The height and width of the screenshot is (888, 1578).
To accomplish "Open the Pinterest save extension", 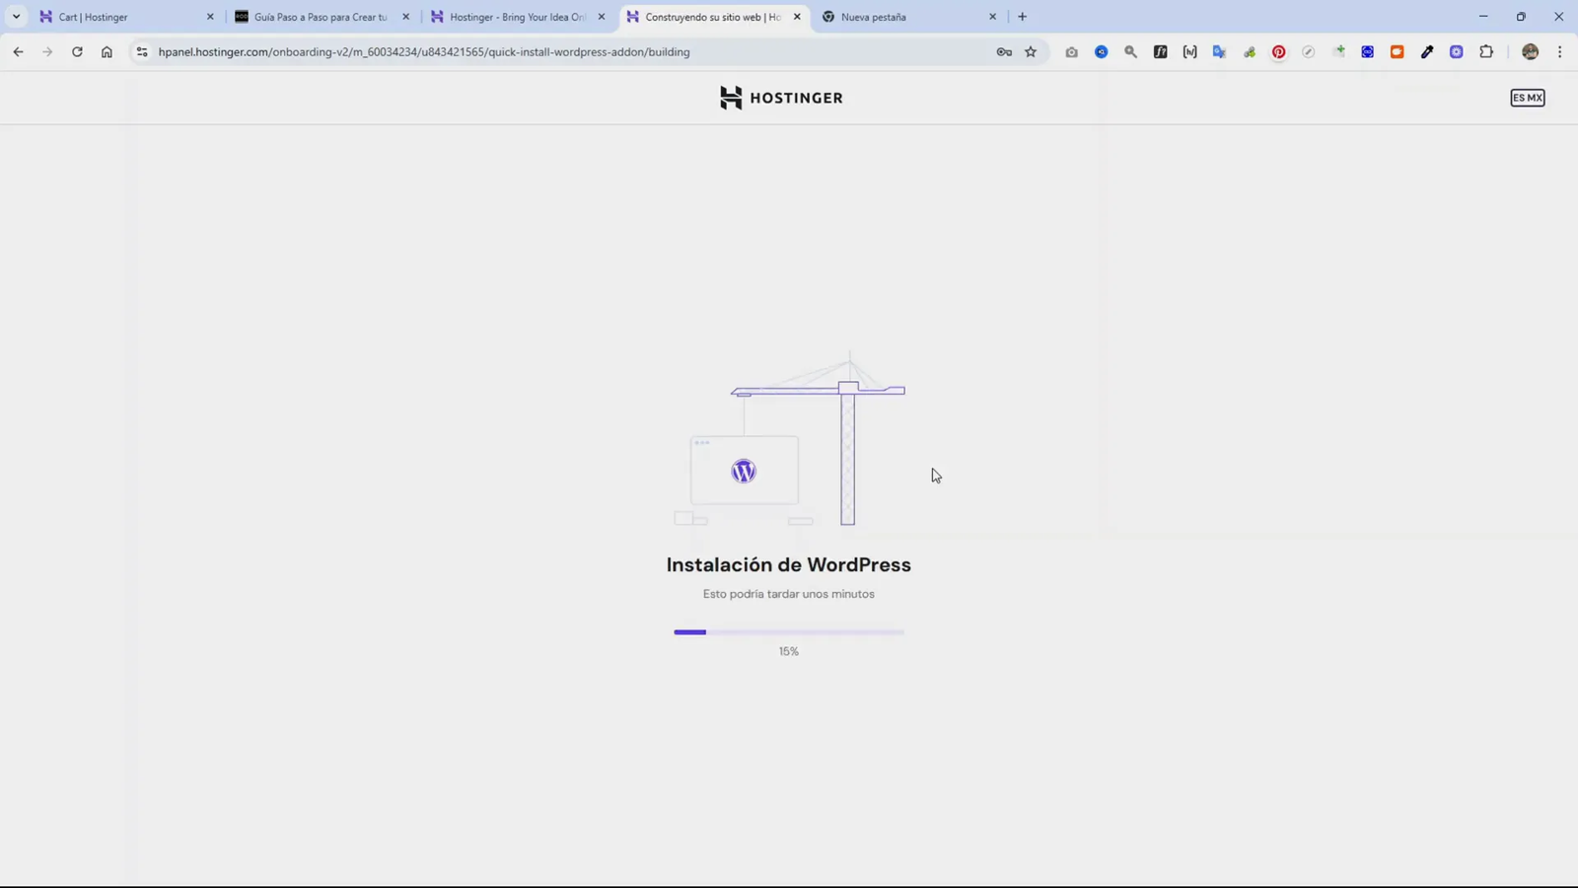I will (x=1278, y=51).
